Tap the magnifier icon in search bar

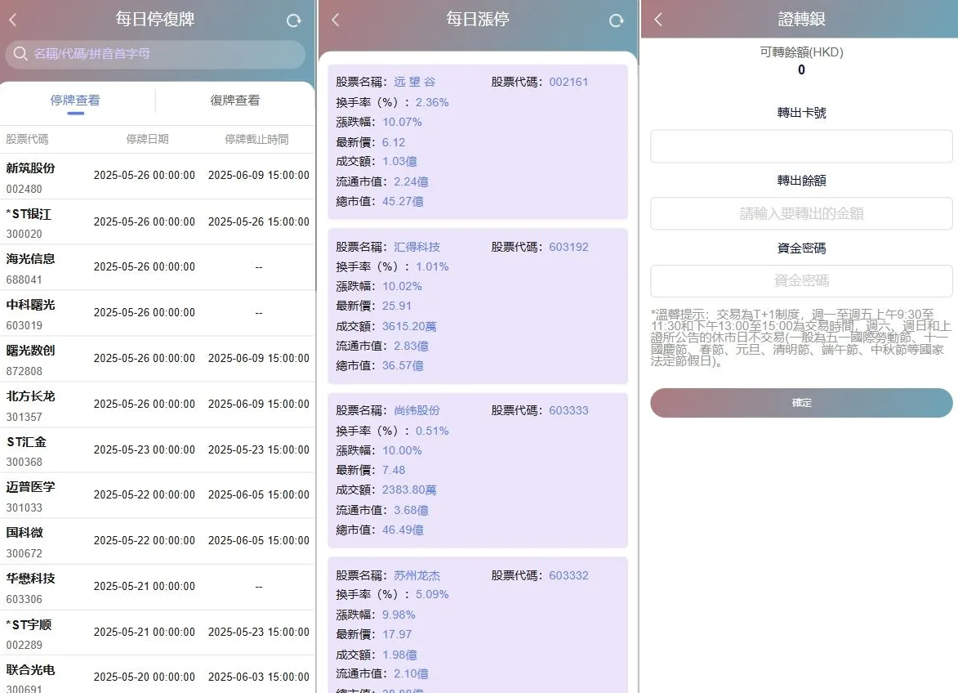coord(20,54)
